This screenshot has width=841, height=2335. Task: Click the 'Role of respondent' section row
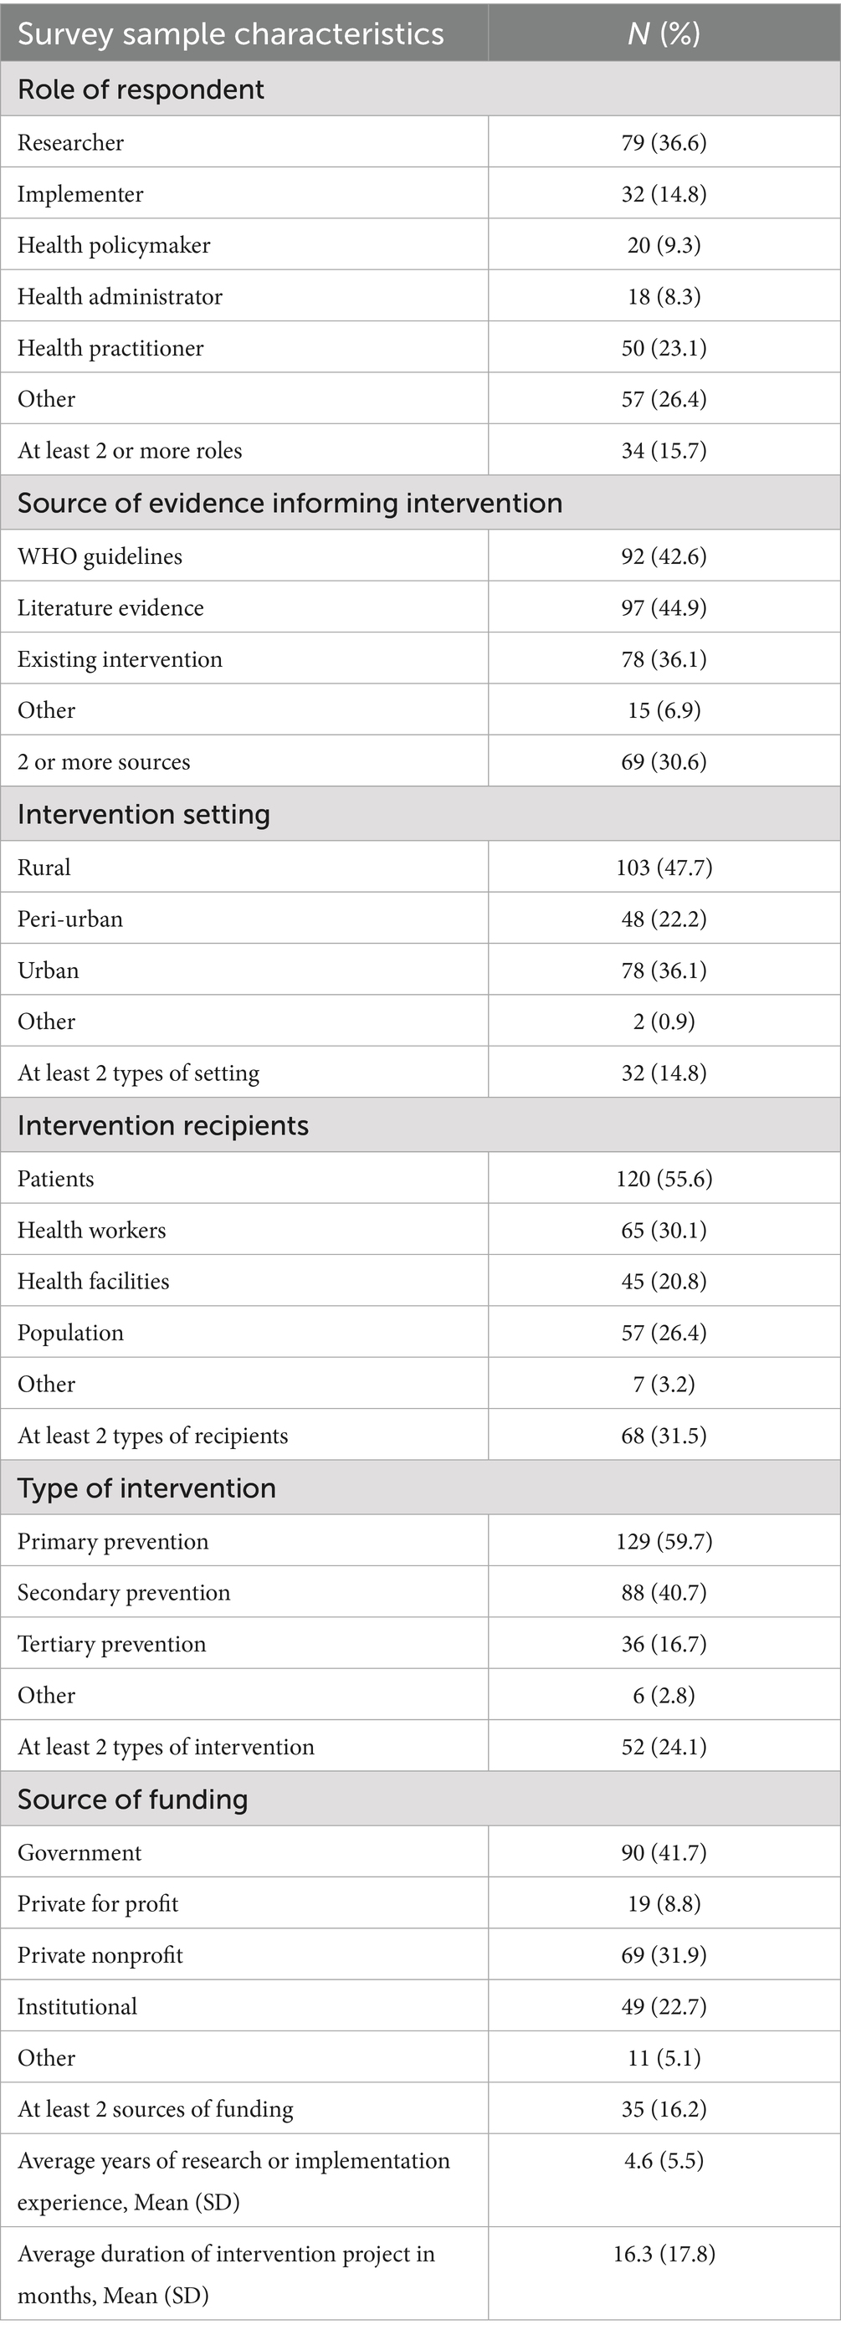(141, 89)
